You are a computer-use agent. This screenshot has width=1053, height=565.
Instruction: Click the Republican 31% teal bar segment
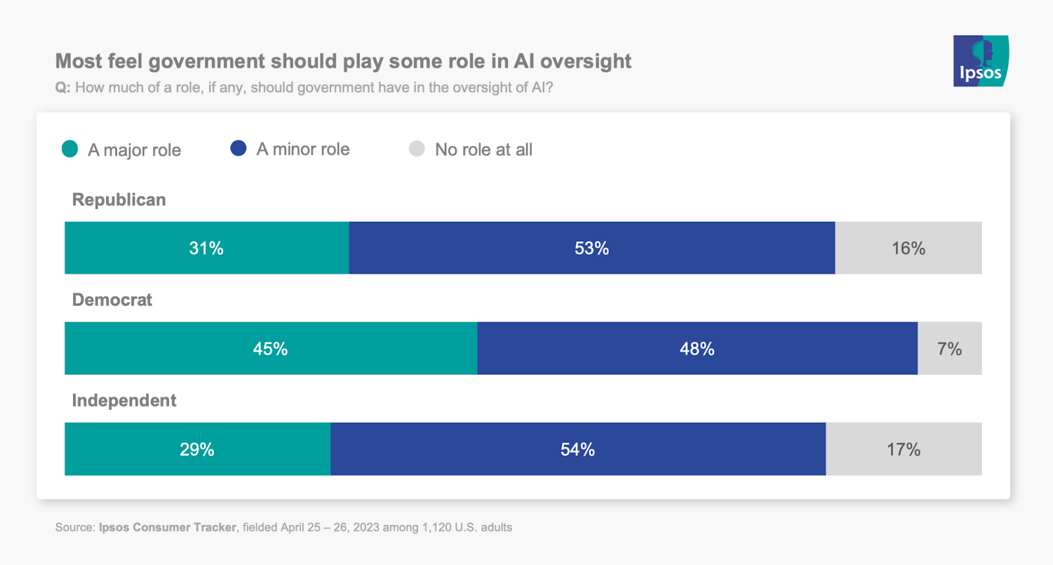pos(207,248)
